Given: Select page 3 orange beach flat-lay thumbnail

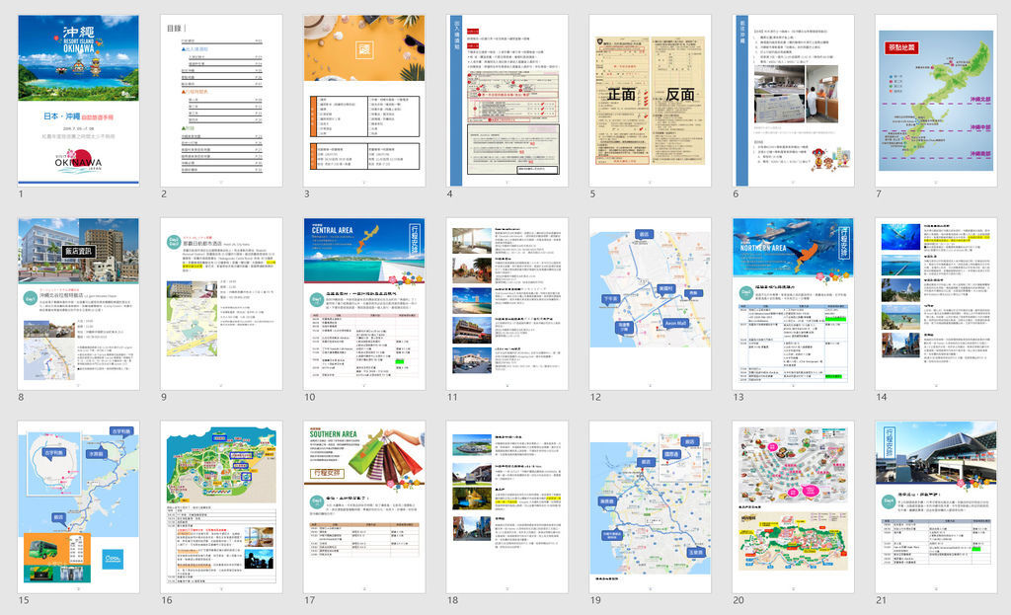Looking at the screenshot, I should [364, 100].
